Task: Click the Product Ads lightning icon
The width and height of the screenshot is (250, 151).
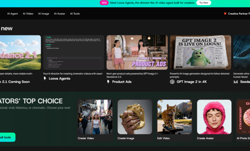Action: 108,82
